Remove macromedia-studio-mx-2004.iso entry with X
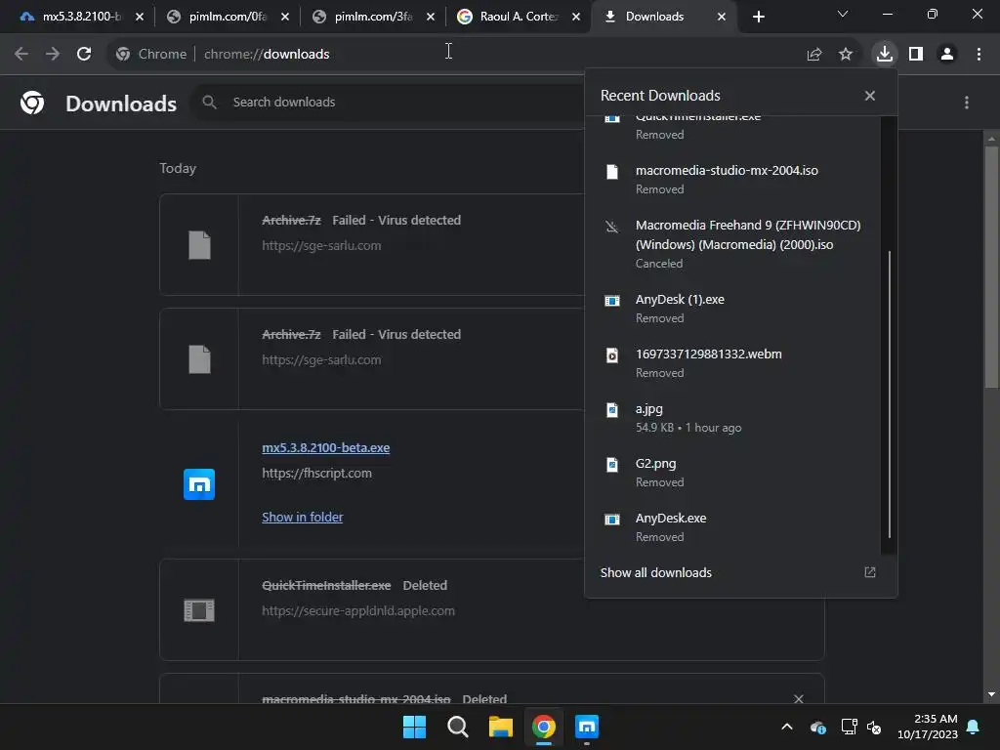Viewport: 1000px width, 750px height. pos(799,698)
